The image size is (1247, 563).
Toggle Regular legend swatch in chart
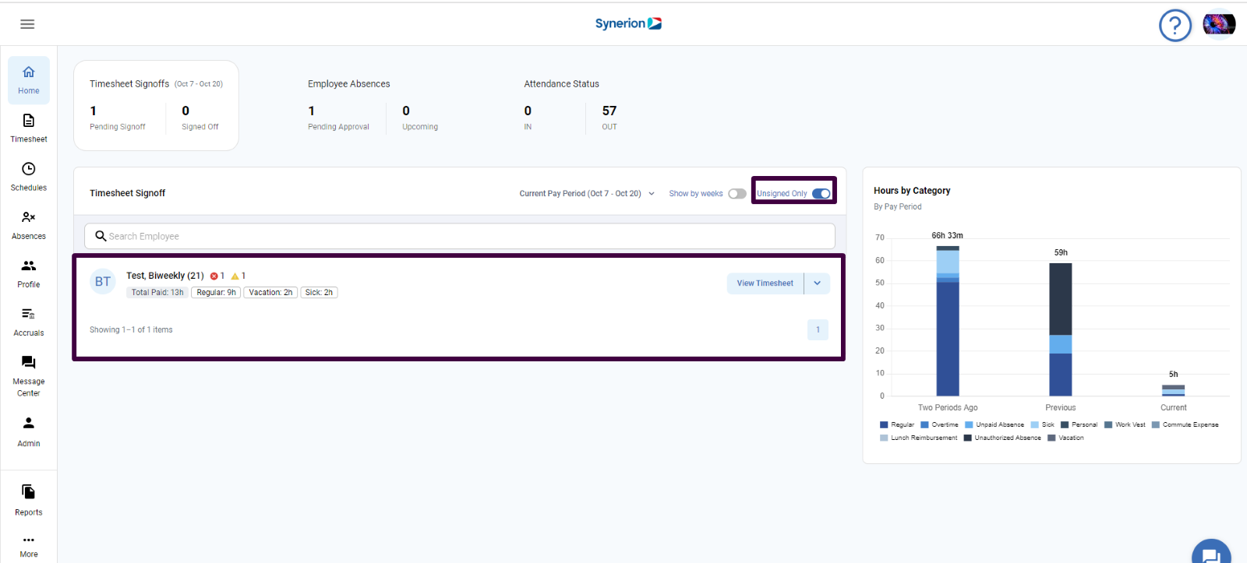(884, 425)
